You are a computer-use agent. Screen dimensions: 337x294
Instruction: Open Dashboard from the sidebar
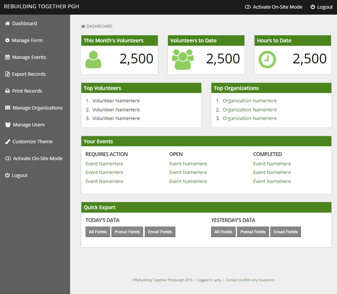click(24, 24)
